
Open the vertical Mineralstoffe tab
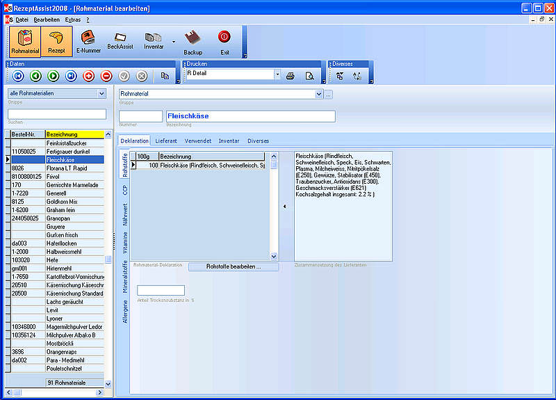[125, 277]
